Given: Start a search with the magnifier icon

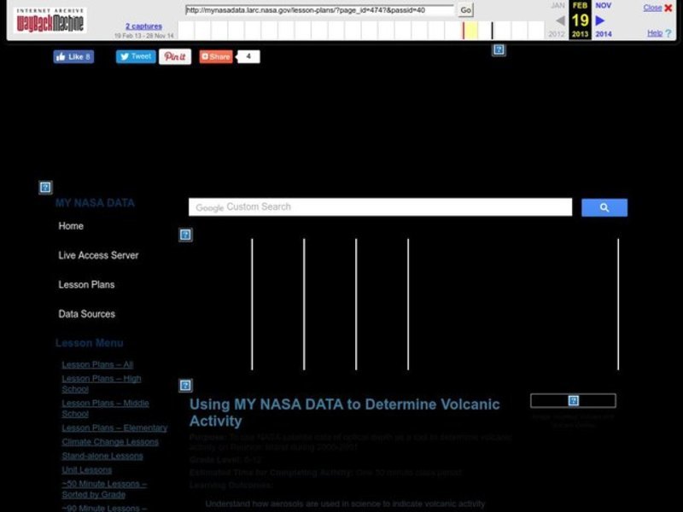Looking at the screenshot, I should (x=604, y=207).
